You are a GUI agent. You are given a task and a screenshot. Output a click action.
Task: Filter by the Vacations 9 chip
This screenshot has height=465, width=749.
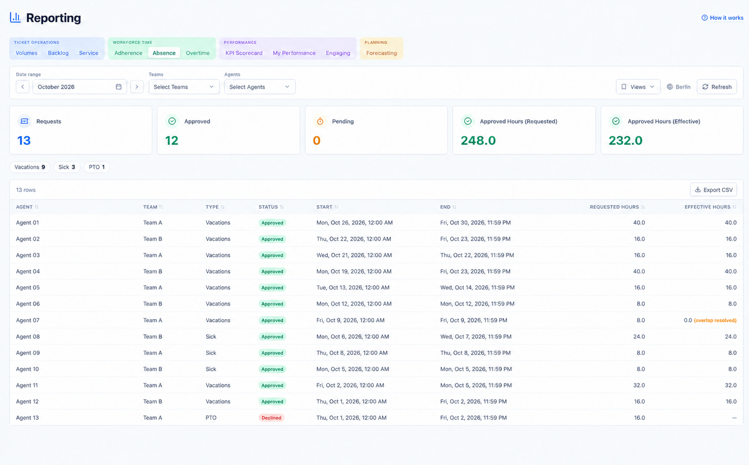(30, 167)
